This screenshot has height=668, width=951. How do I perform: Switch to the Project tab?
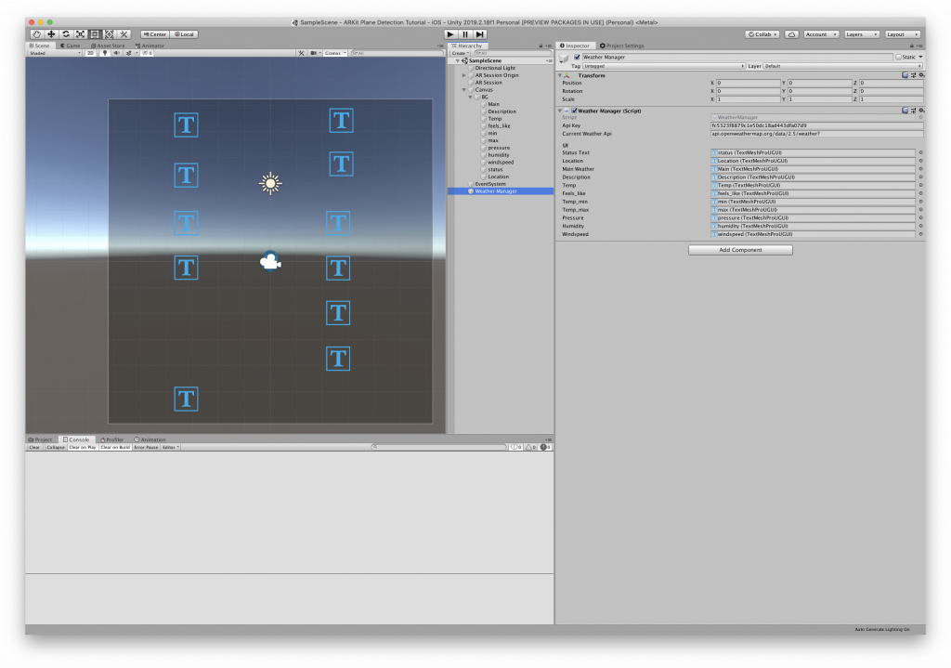pyautogui.click(x=41, y=439)
